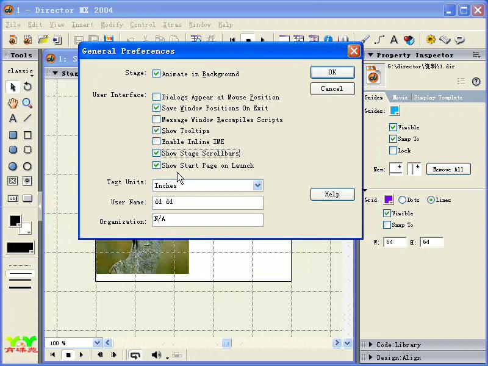This screenshot has width=488, height=366.
Task: Click the User Name text field
Action: 208,203
